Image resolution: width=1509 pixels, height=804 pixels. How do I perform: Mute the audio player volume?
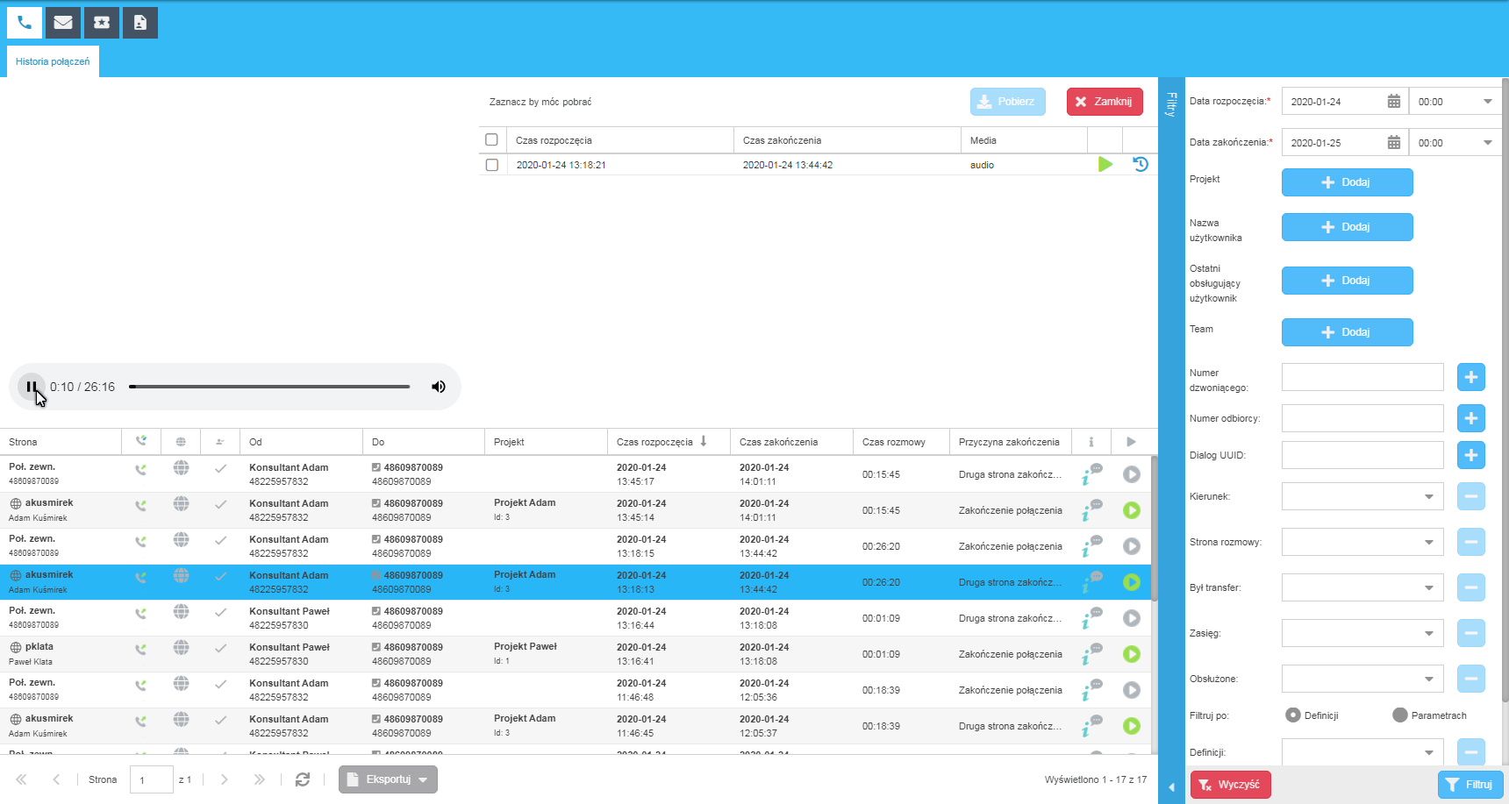point(439,387)
